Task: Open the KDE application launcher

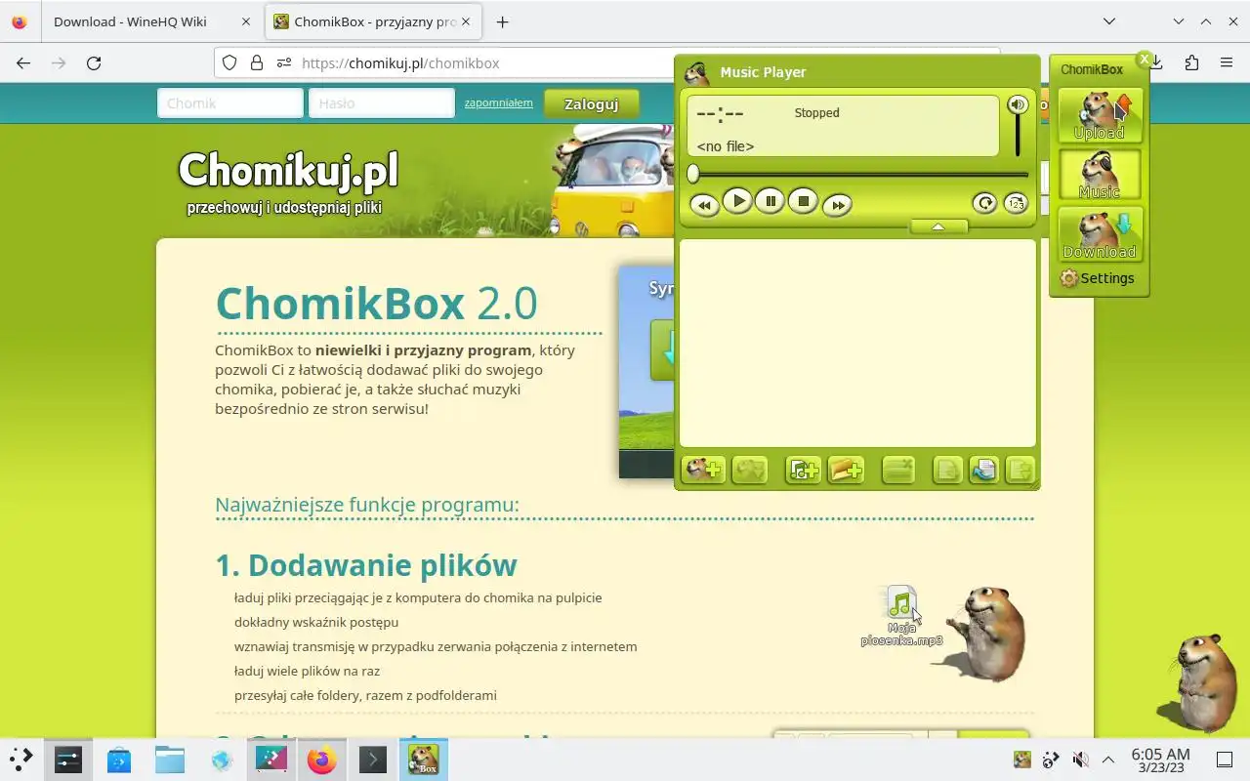Action: coord(21,759)
